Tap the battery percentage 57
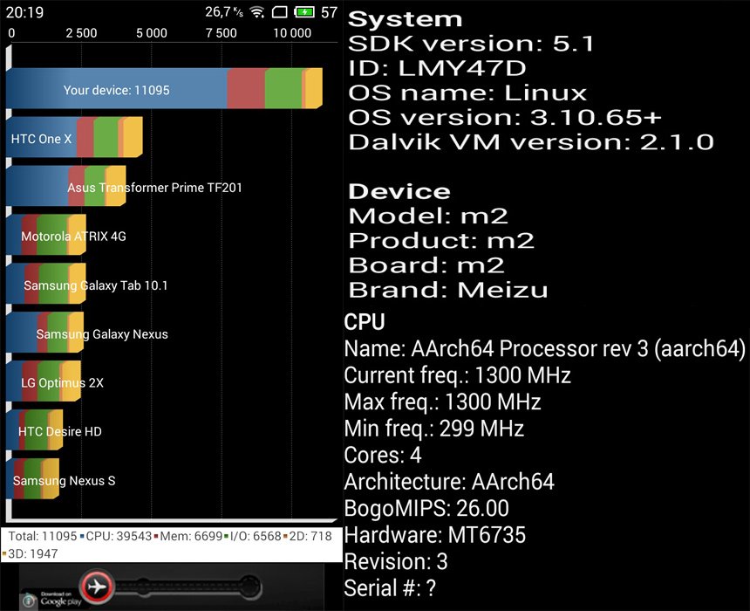 click(329, 12)
